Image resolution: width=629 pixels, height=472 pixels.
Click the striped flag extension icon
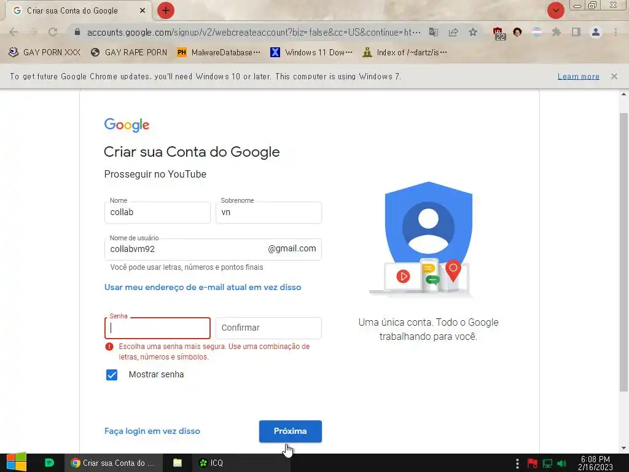[537, 32]
